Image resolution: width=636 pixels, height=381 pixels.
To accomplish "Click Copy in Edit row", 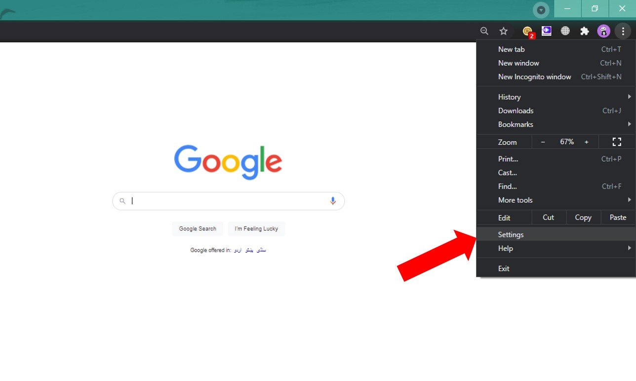I will point(583,218).
